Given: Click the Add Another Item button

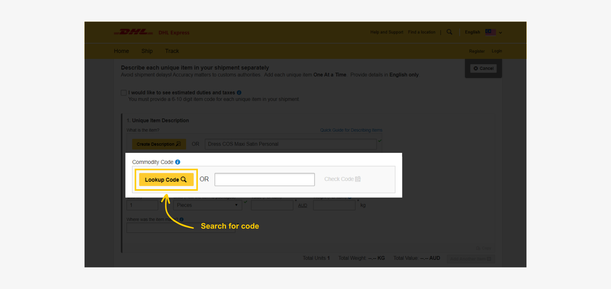Looking at the screenshot, I should (x=471, y=259).
